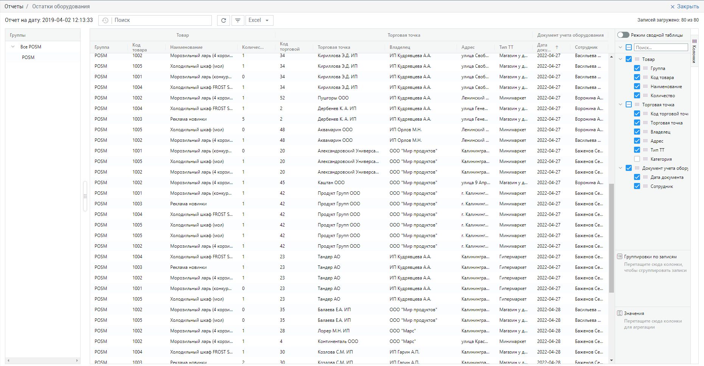704x366 pixels.
Task: Sort by the Владелец column header
Action: pos(400,47)
